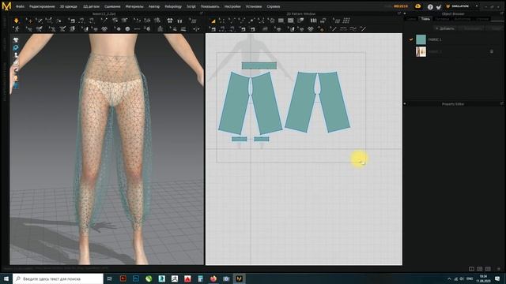Select the waistband pattern piece in 2D window
Screen dimensions: 506x284
point(259,65)
